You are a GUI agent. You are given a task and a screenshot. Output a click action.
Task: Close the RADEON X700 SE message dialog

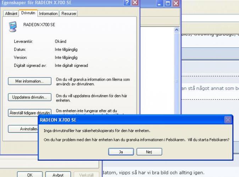(228, 120)
